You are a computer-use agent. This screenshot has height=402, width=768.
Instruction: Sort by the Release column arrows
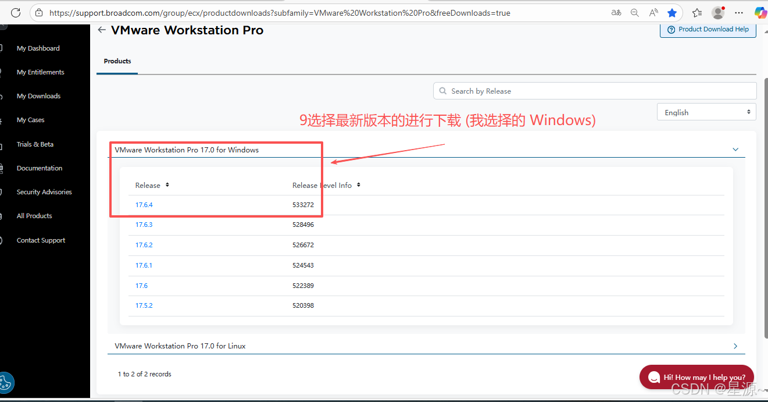[x=167, y=185]
